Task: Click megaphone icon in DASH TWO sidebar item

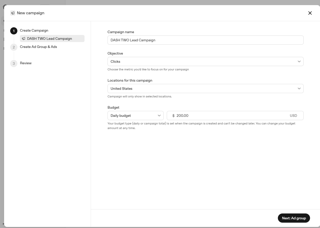Action: point(23,39)
